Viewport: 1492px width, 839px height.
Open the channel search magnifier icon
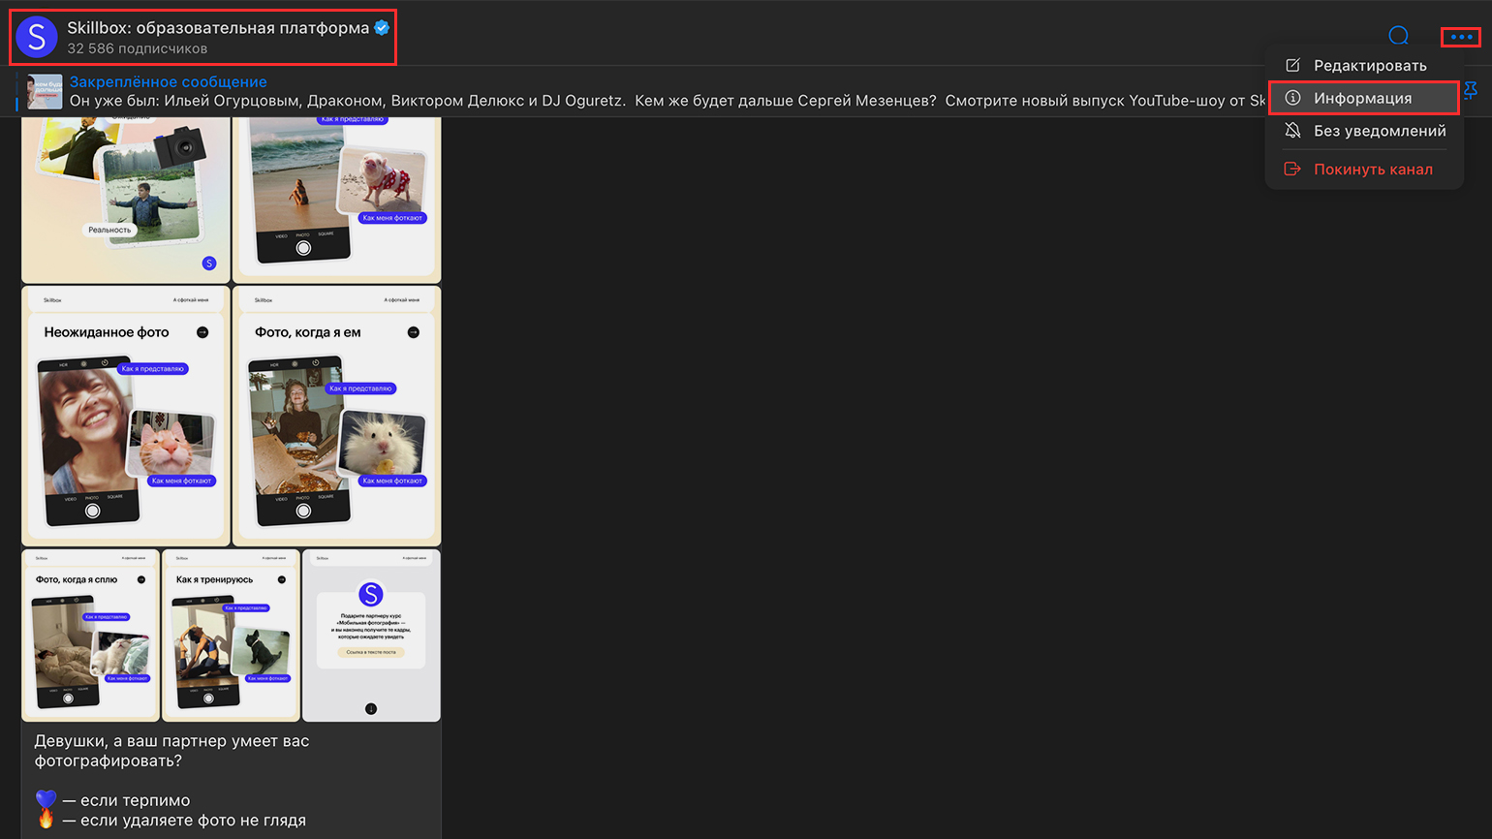pos(1398,37)
